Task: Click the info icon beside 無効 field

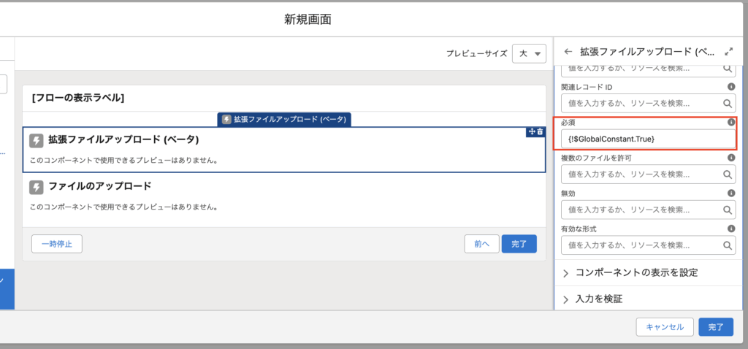Action: (731, 193)
